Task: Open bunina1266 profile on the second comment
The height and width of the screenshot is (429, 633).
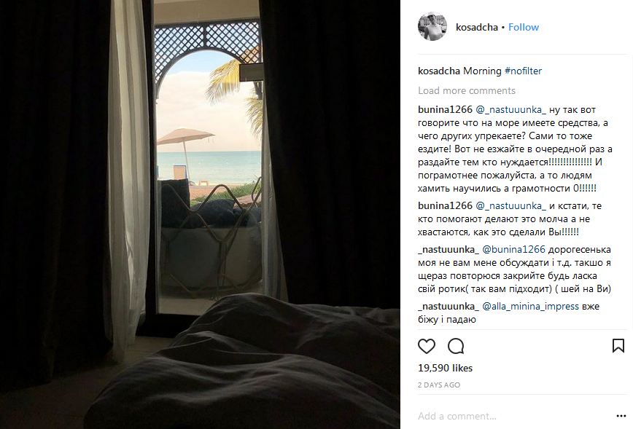Action: coord(445,205)
